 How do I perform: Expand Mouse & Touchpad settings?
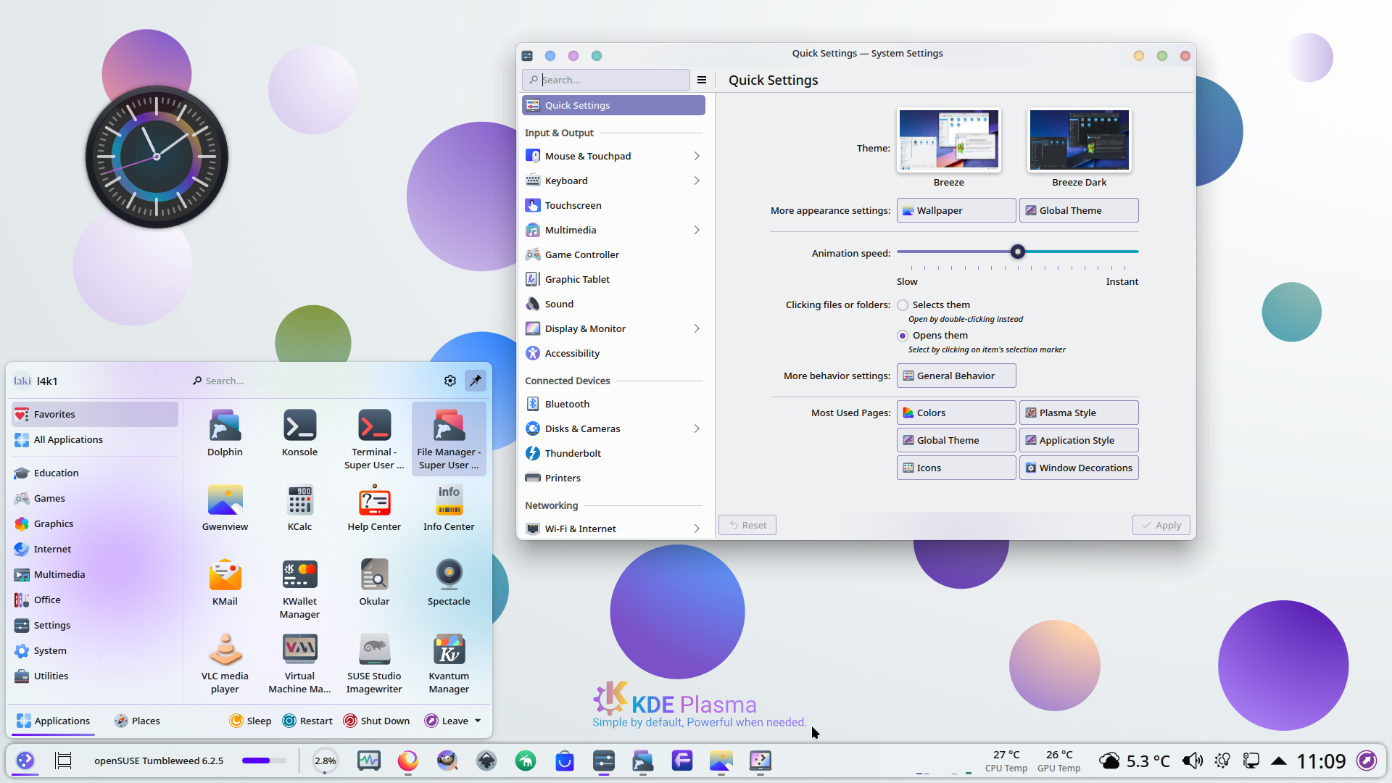click(696, 156)
